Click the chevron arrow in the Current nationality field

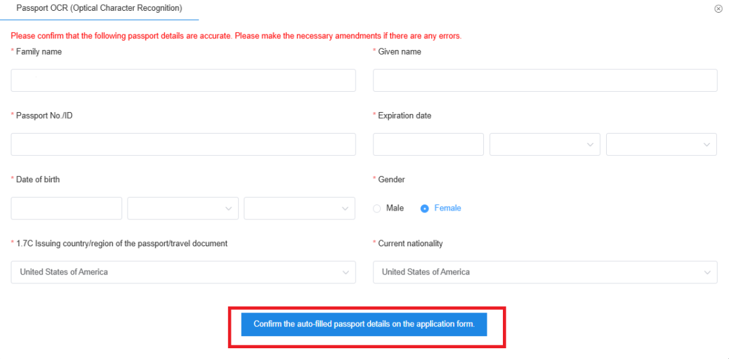(707, 273)
